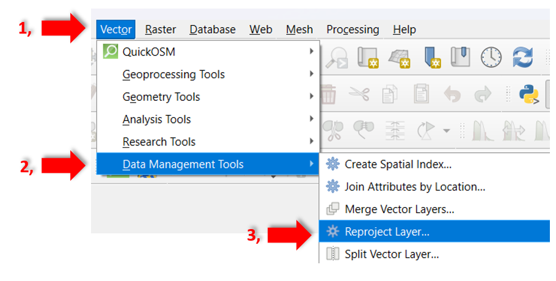Open the Raster menu
This screenshot has height=281, width=556.
click(x=161, y=29)
